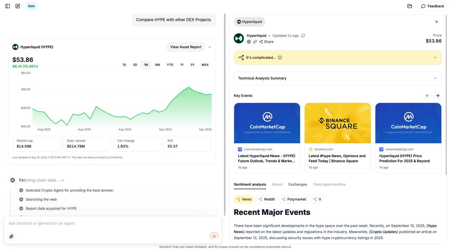451x252 pixels.
Task: Open the Feedback button
Action: click(432, 6)
